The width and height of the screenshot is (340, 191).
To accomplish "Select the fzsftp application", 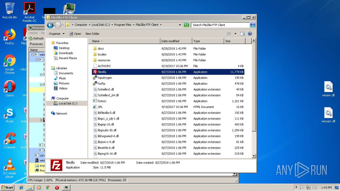I will click(168, 84).
